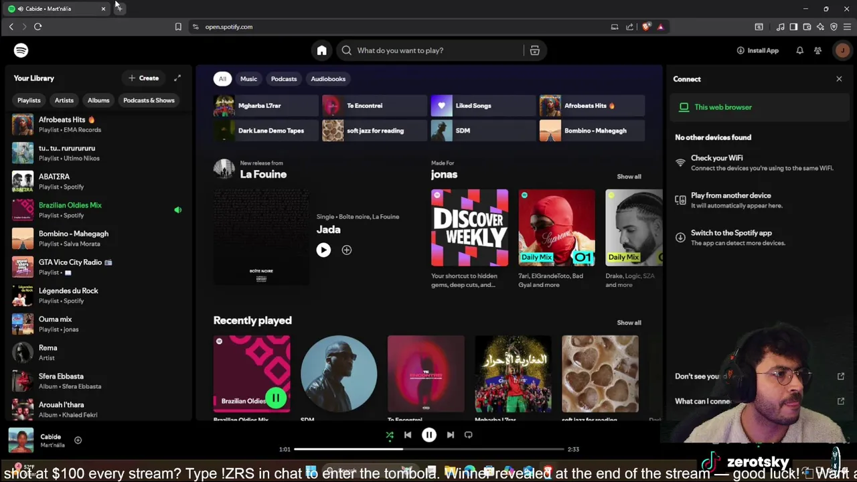Bookmark this page icon
The height and width of the screenshot is (482, 857).
point(178,27)
